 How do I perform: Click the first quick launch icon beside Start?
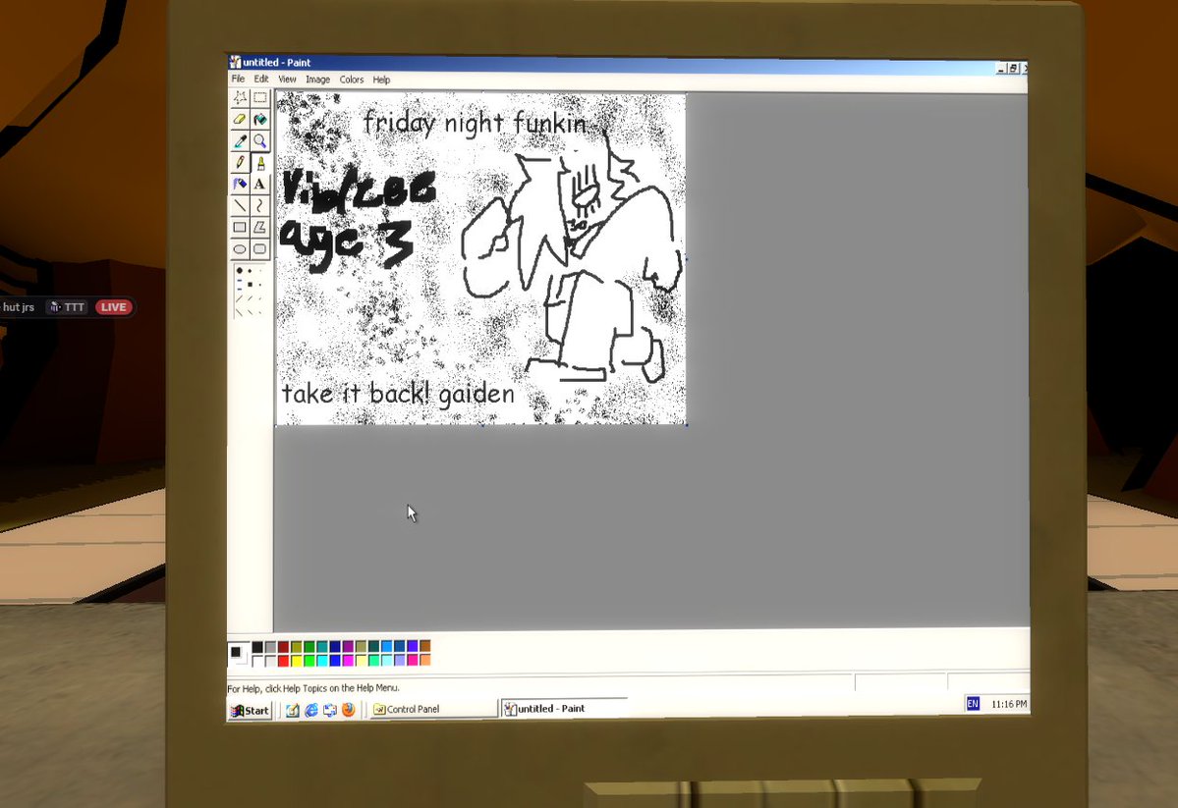point(292,710)
